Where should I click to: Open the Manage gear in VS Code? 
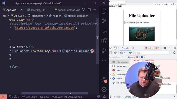(x=104, y=89)
